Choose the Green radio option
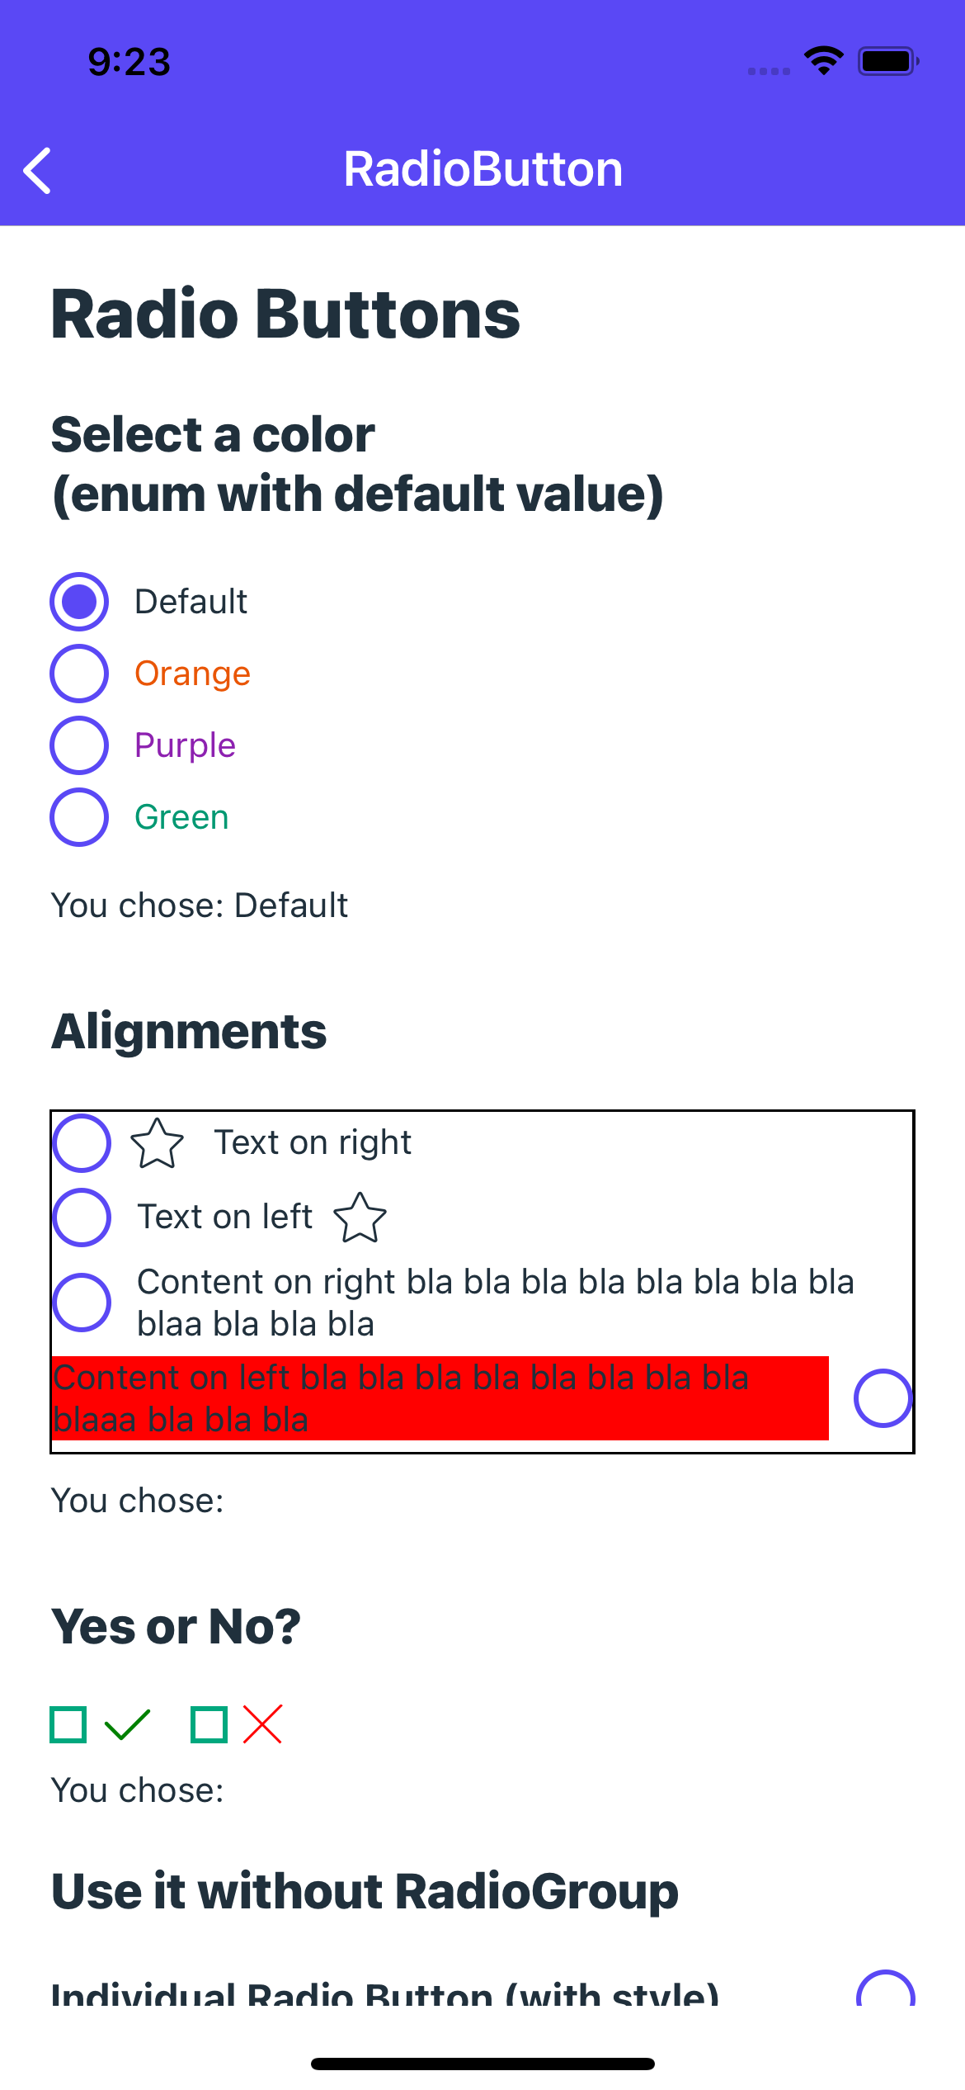 (79, 817)
